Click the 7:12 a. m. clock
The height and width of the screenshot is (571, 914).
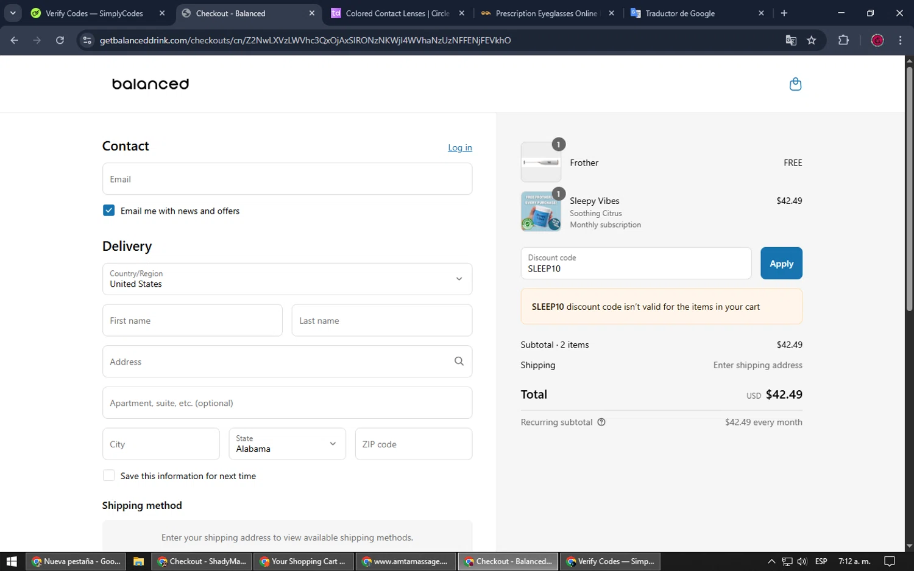click(x=854, y=561)
